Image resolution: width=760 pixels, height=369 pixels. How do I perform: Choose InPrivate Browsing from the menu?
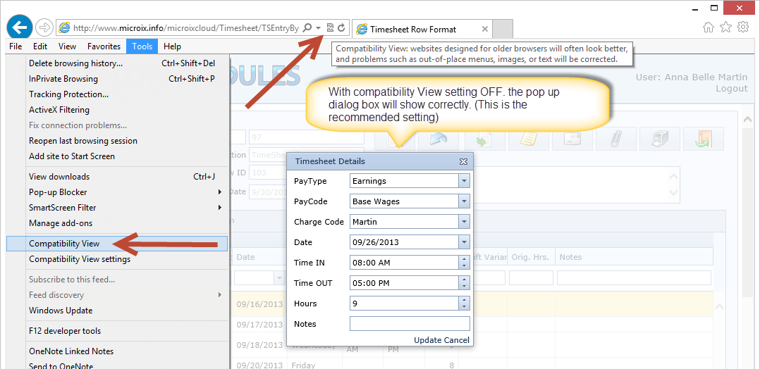(63, 79)
